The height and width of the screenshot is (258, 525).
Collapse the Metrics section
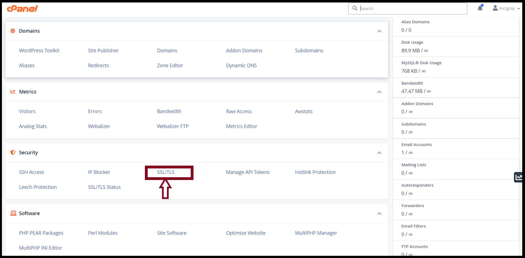[x=379, y=92]
